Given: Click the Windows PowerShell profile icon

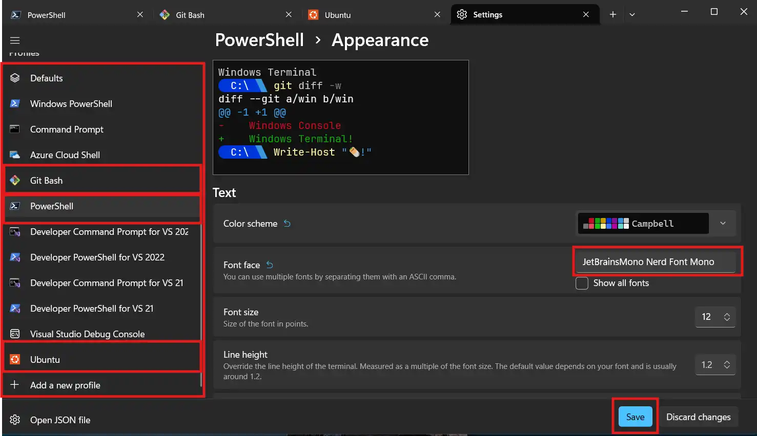Looking at the screenshot, I should click(x=15, y=103).
